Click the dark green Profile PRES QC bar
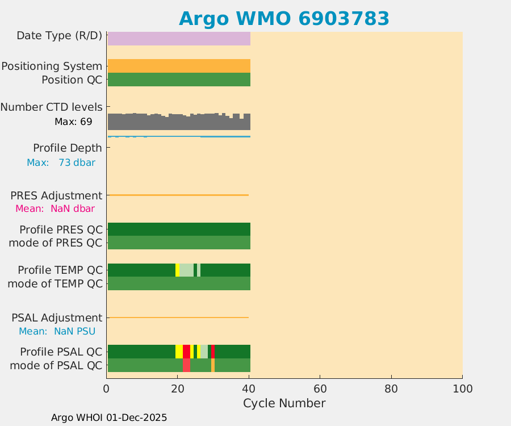 pos(179,229)
